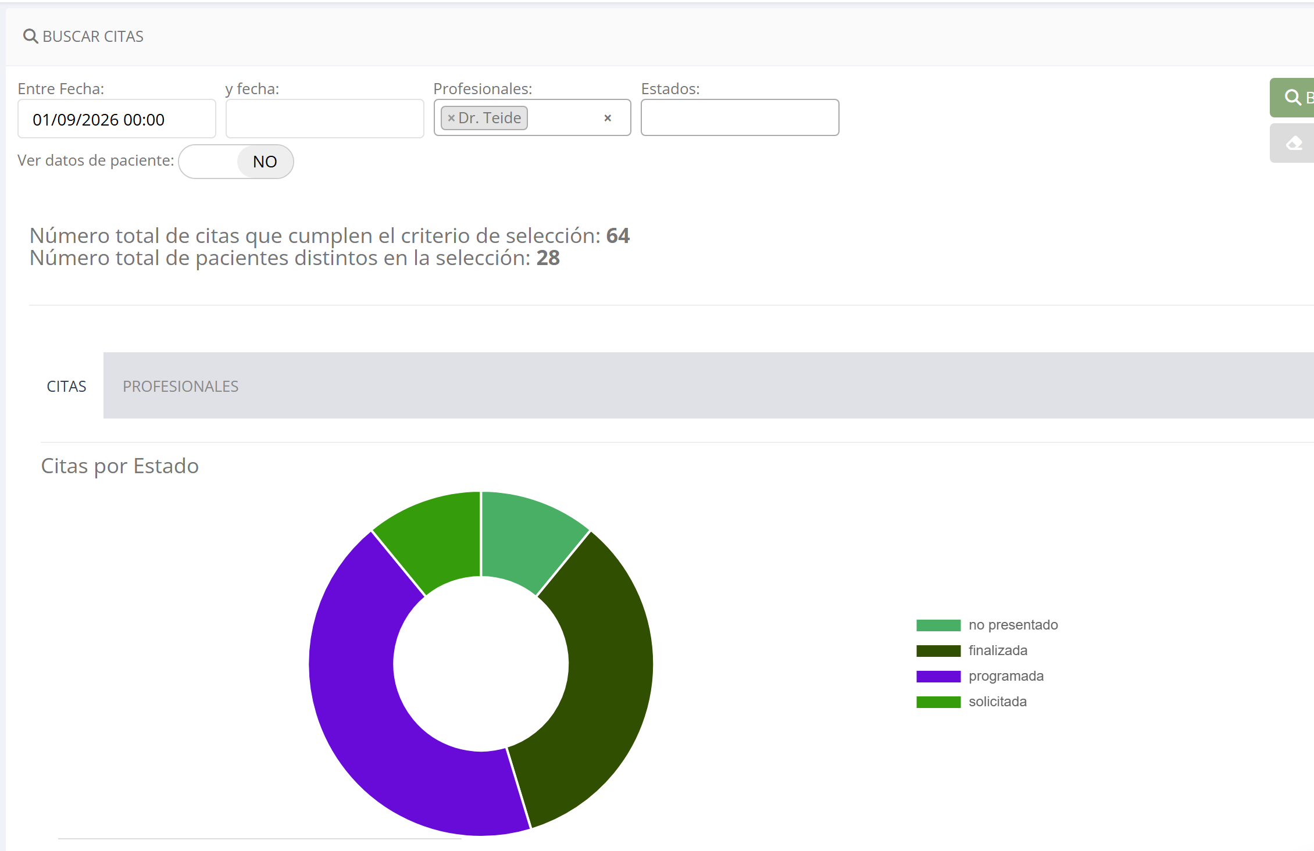Click the Entre Fecha date field

117,119
